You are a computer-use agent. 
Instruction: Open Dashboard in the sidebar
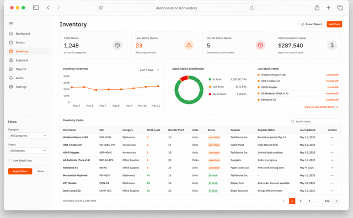pyautogui.click(x=23, y=34)
